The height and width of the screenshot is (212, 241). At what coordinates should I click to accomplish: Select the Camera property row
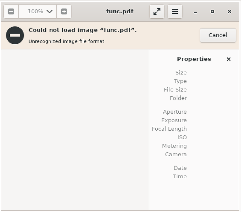point(176,154)
